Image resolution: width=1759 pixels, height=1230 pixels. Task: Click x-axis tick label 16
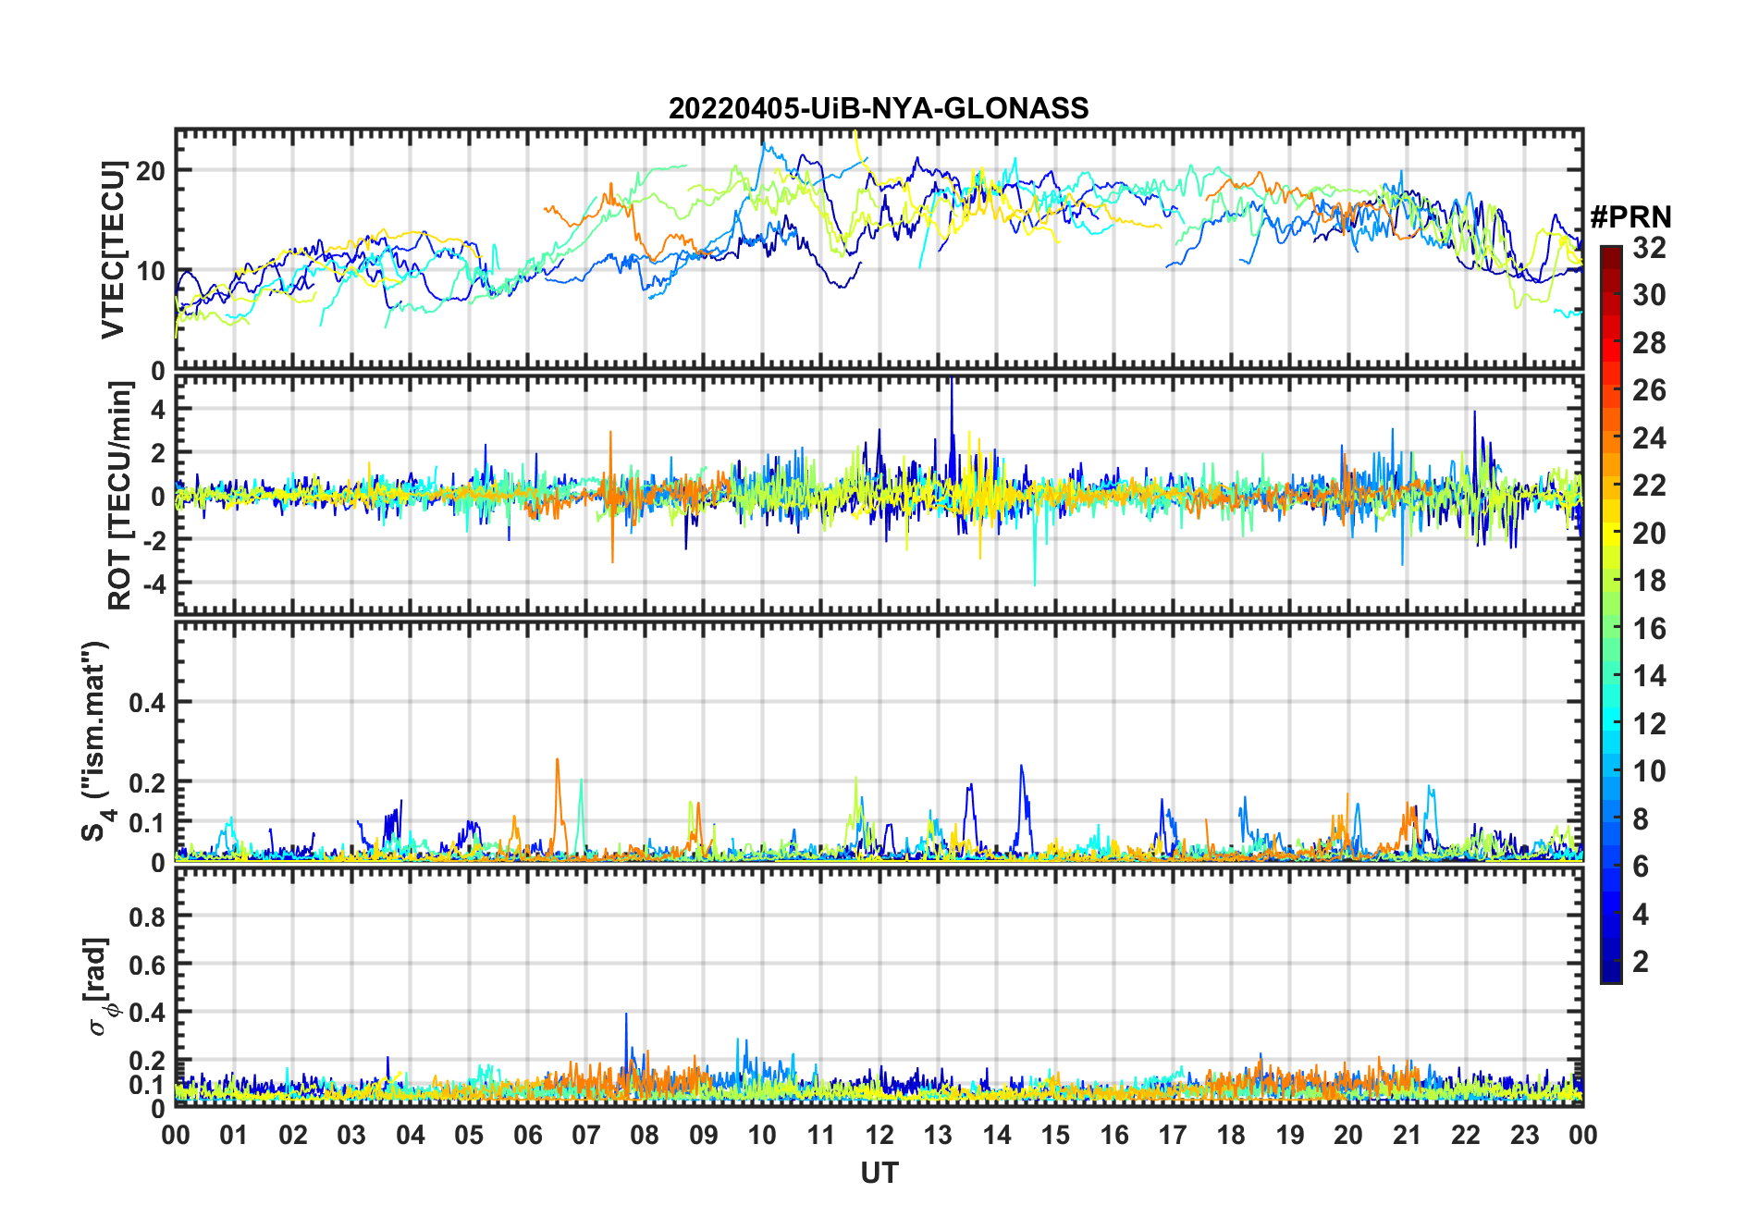1114,1135
